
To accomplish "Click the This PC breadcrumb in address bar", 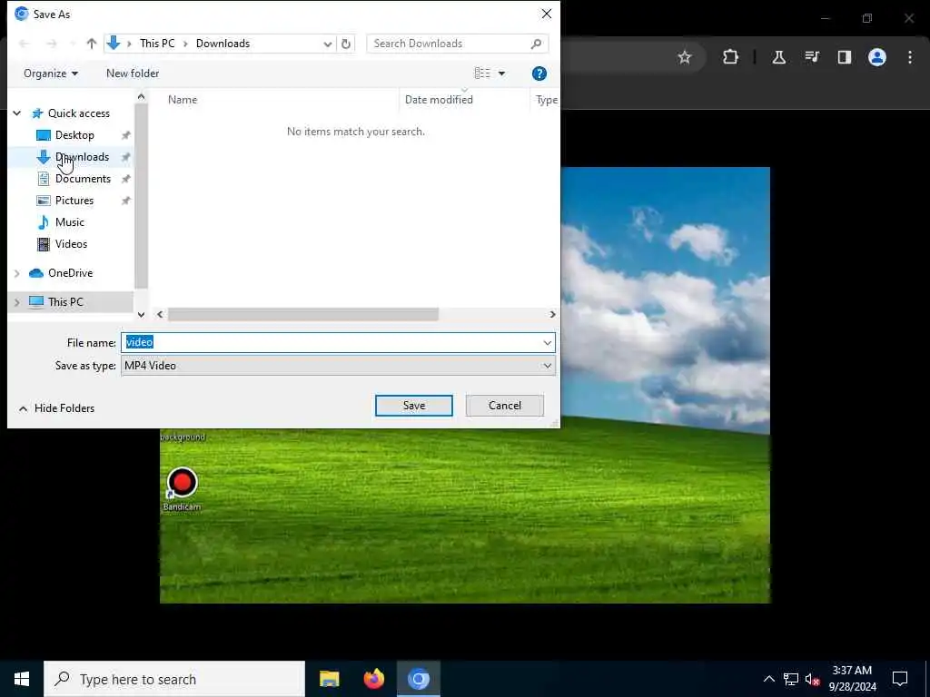I will tap(157, 44).
